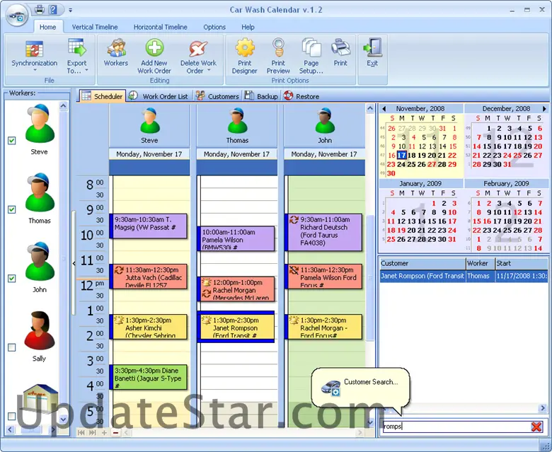Image resolution: width=552 pixels, height=452 pixels.
Task: Select Sally's avatar in Workers panel
Action: pos(40,330)
